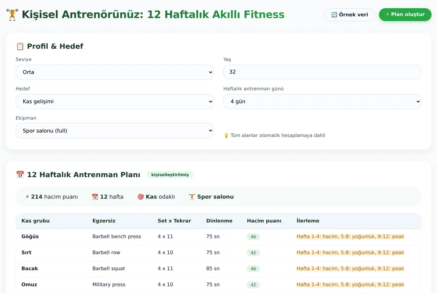Focus the Yaş input field

322,72
